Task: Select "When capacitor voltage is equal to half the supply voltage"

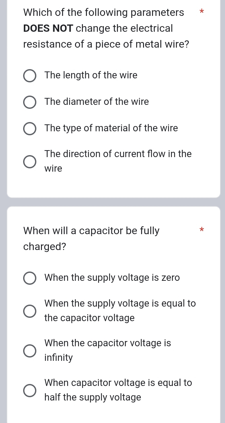Action: (30, 390)
